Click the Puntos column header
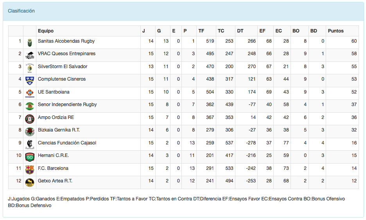 335,31
